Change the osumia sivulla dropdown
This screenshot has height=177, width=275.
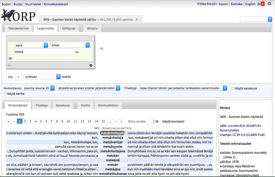(38, 88)
